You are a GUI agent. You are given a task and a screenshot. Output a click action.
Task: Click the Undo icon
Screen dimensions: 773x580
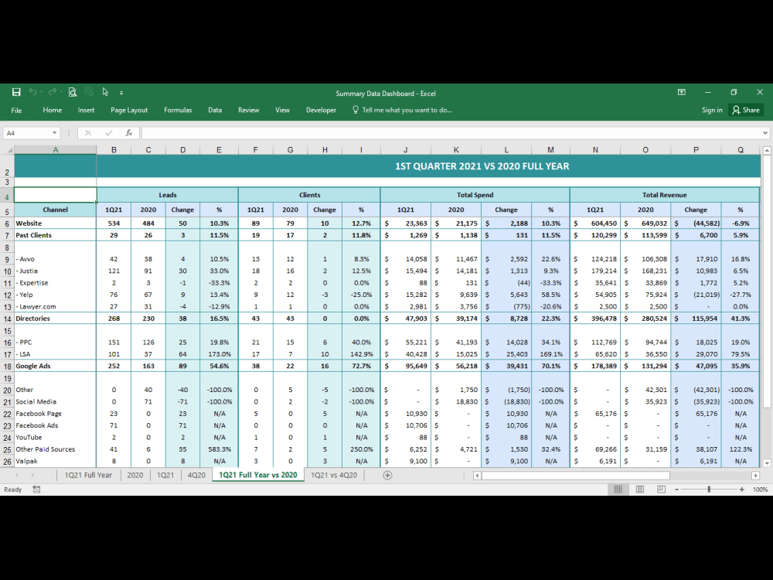[33, 92]
